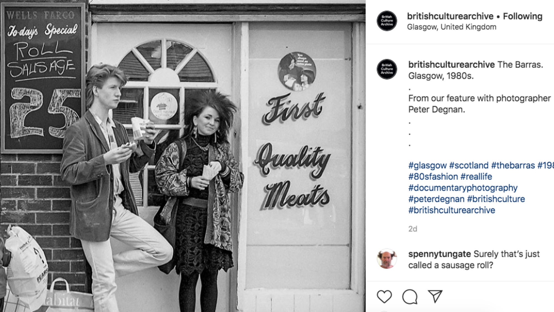The image size is (554, 312).
Task: Open the #80sfashion hashtag
Action: tap(433, 176)
